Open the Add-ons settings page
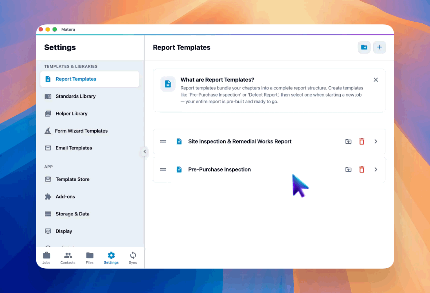 pos(90,196)
